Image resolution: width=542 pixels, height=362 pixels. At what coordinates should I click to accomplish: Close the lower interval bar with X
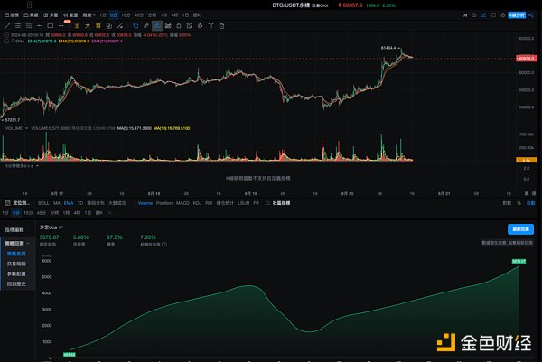(x=110, y=213)
